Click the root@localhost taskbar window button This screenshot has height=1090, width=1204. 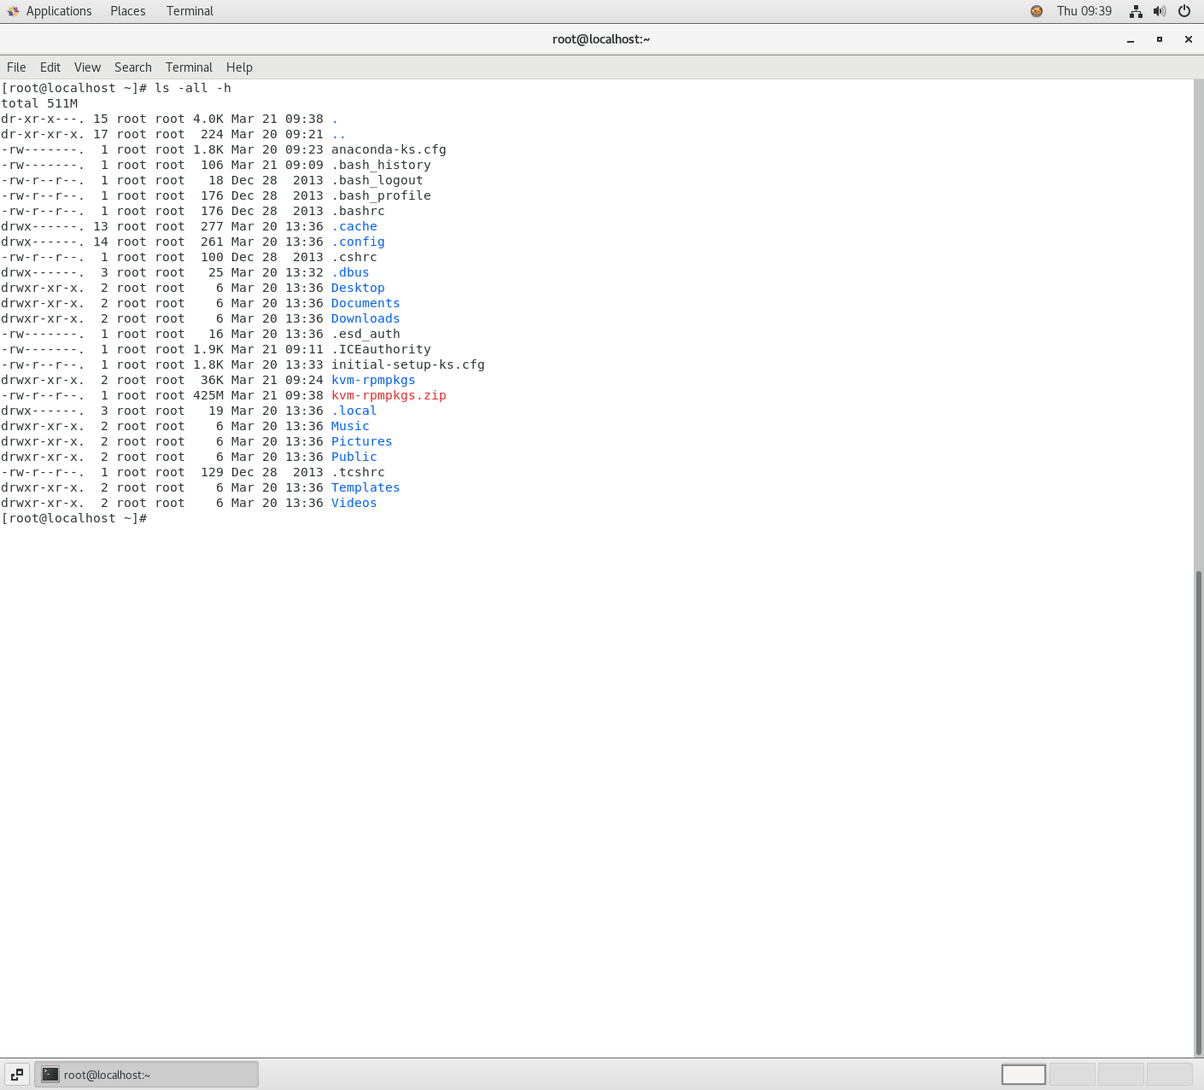click(x=146, y=1075)
